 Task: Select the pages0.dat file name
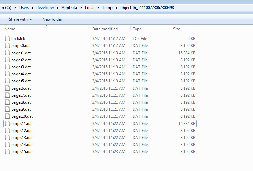[21, 46]
